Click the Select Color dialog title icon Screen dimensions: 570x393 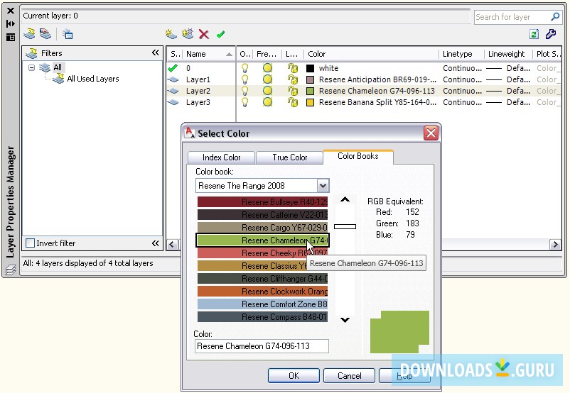tap(190, 133)
